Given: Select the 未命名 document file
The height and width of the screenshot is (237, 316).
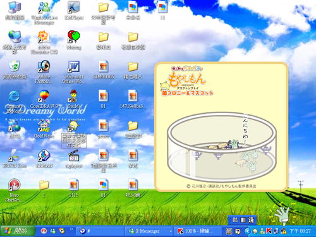Looking at the screenshot, I should 133,11.
